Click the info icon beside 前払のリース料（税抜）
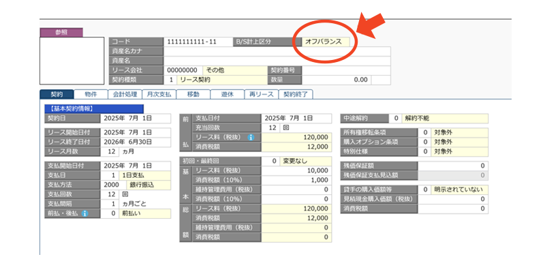This screenshot has width=545, height=259. pos(251,137)
